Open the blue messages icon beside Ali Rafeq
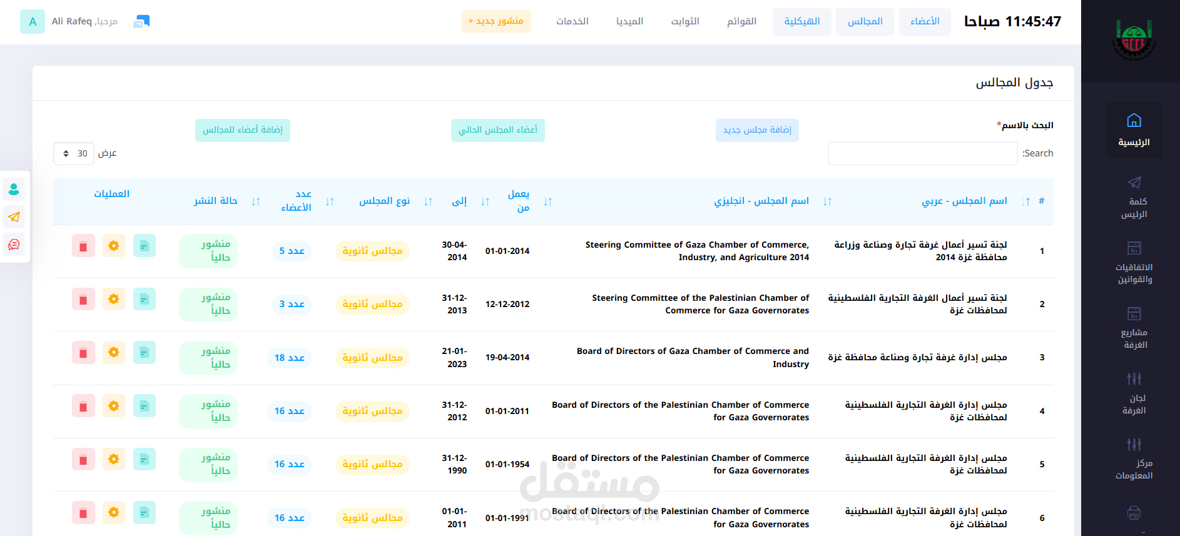1180x536 pixels. click(142, 22)
